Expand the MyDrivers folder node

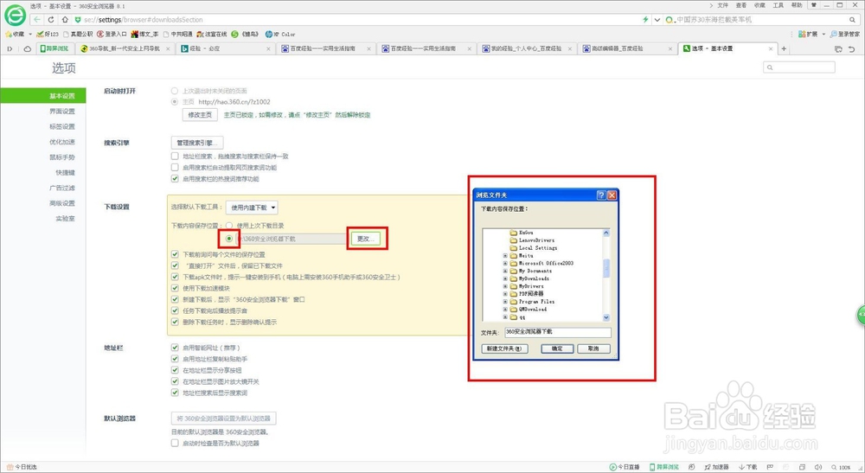505,287
